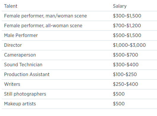Select the Female performer, all-woman scene row
Image resolution: width=157 pixels, height=116 pixels.
80,26
